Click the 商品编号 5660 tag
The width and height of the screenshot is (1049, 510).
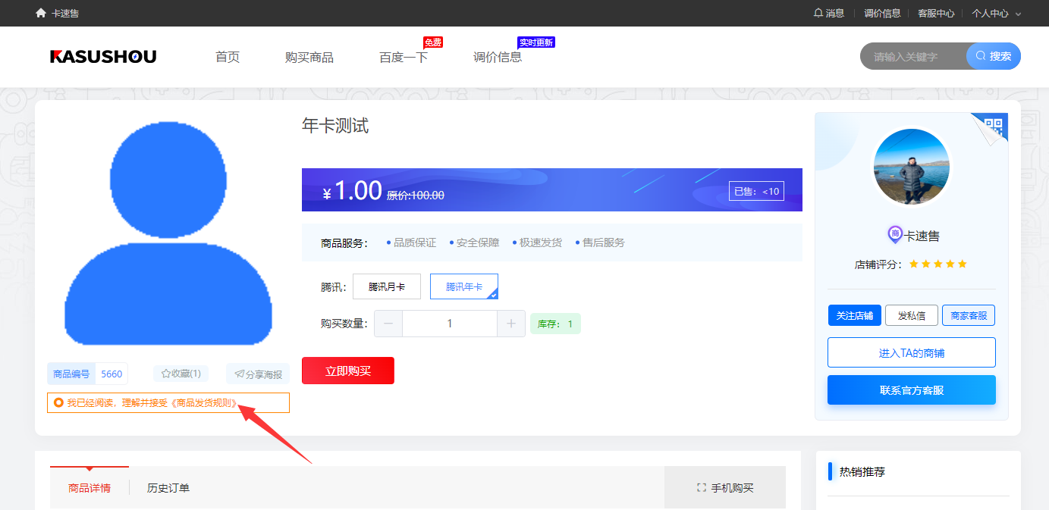[88, 374]
